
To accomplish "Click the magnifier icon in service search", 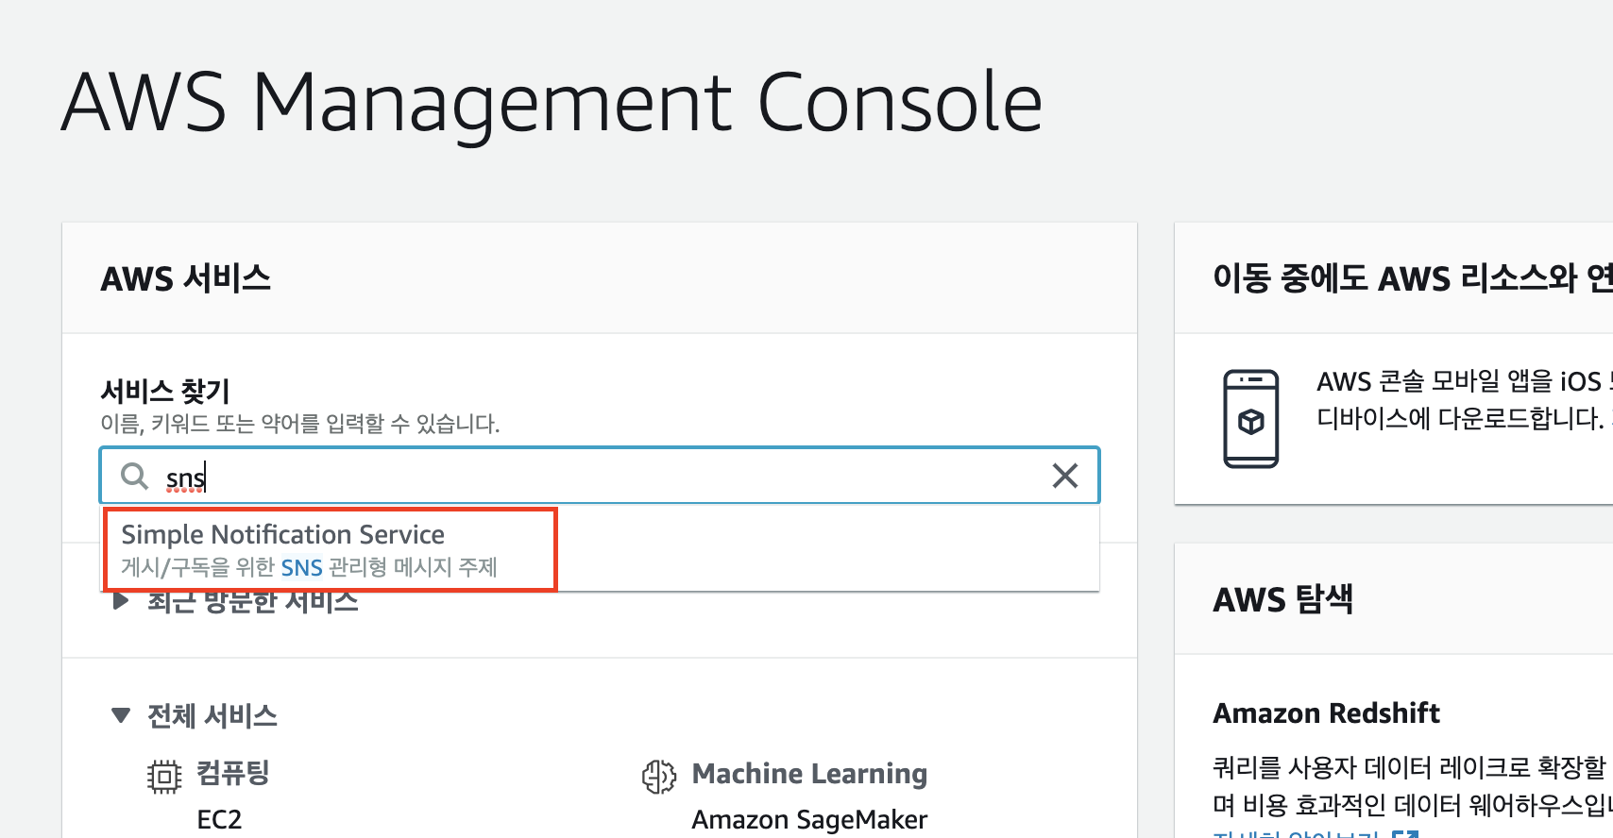I will pos(135,476).
